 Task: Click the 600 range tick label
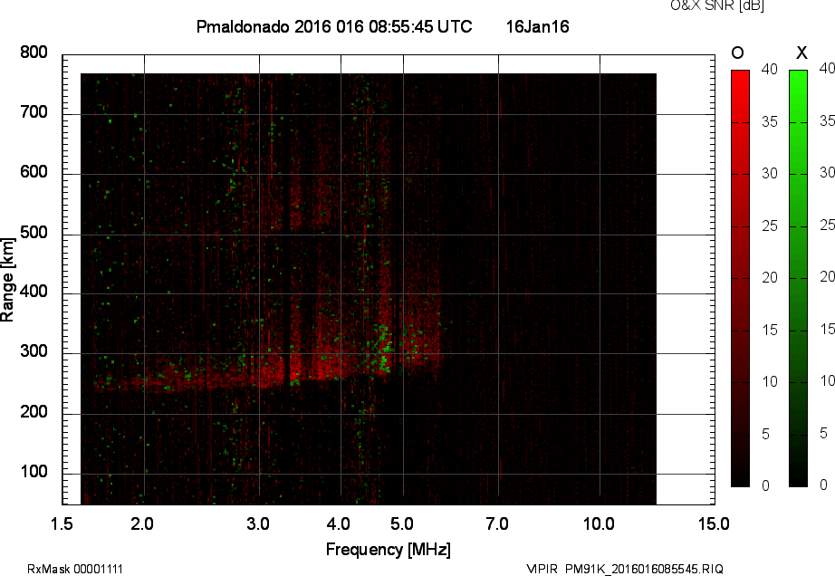[34, 172]
